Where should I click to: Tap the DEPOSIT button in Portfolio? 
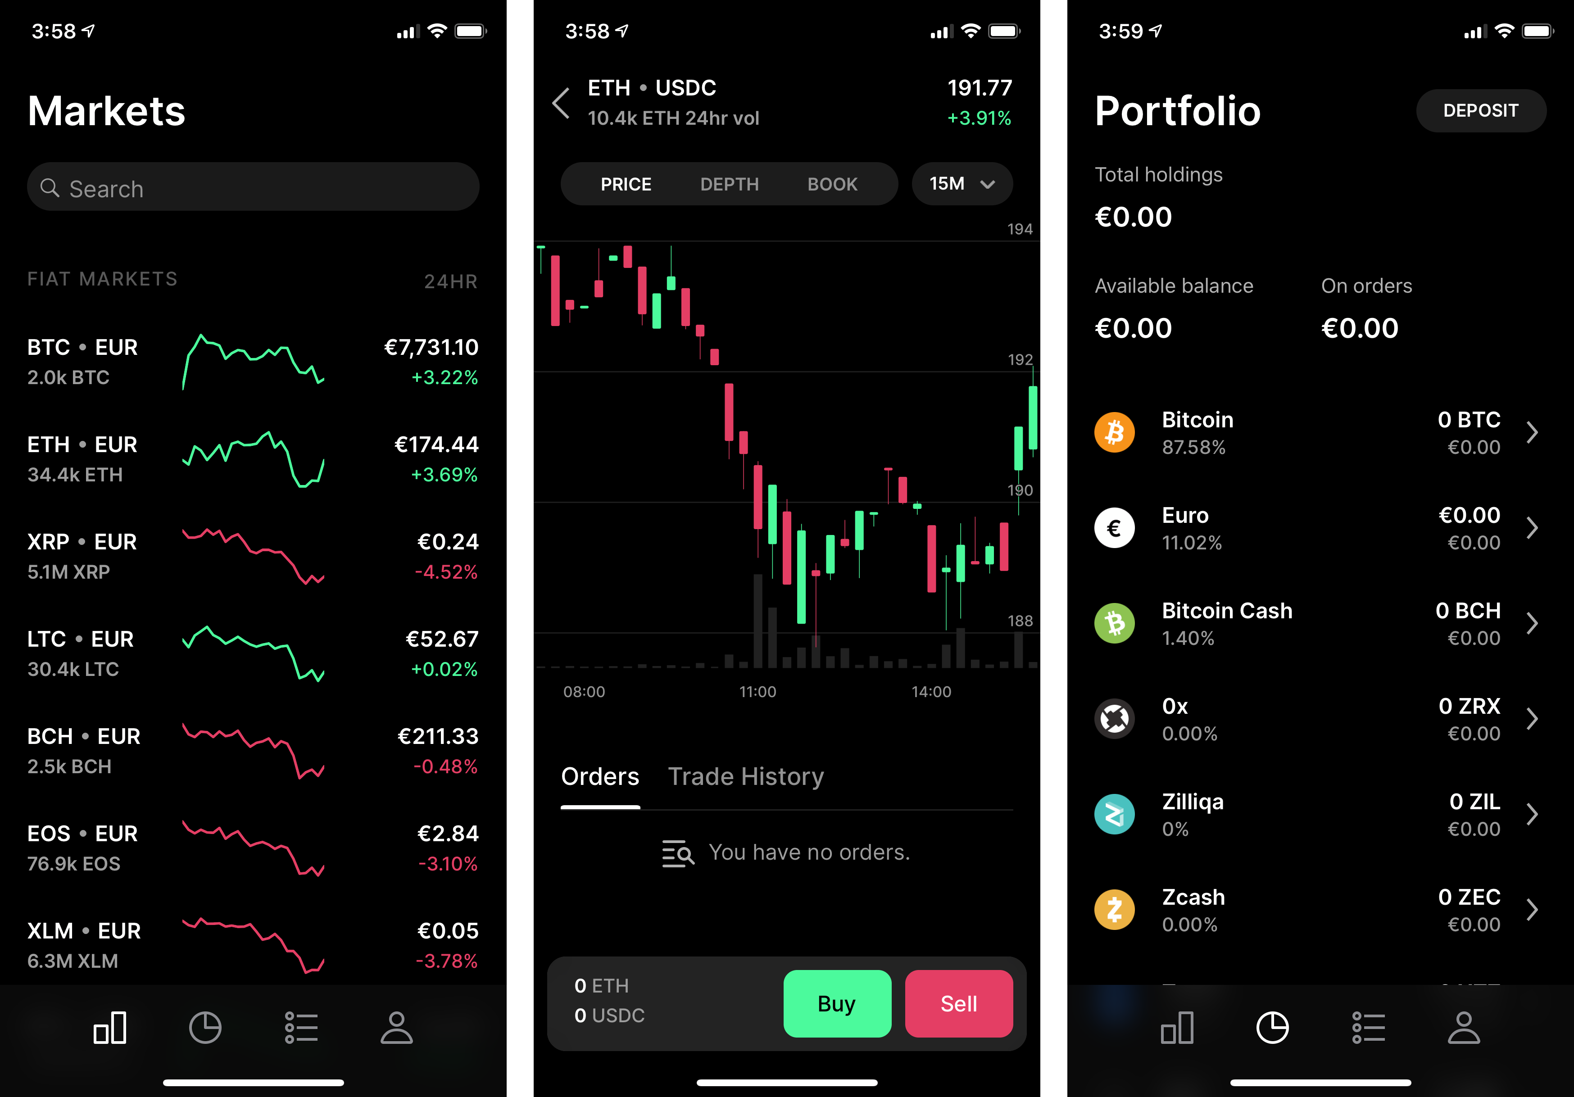click(x=1481, y=110)
